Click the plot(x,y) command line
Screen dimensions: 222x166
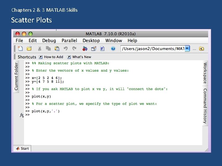tap(41, 97)
